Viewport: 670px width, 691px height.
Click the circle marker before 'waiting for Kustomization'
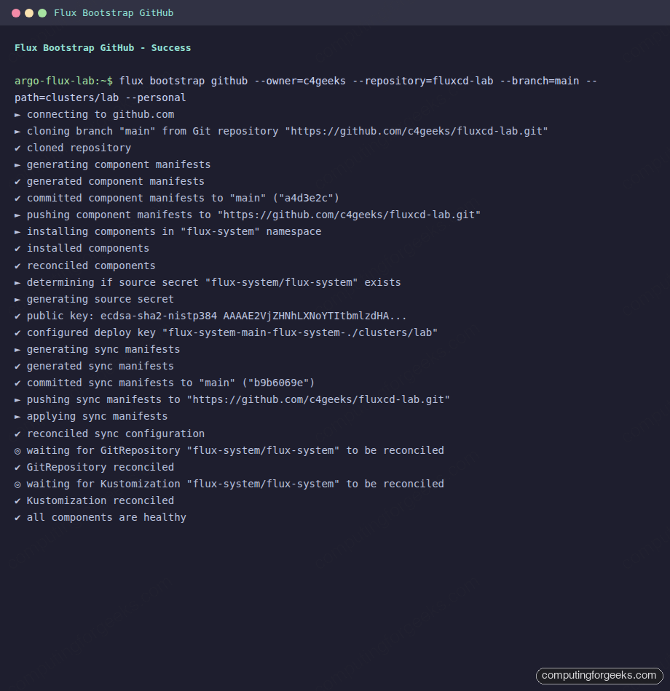click(17, 484)
